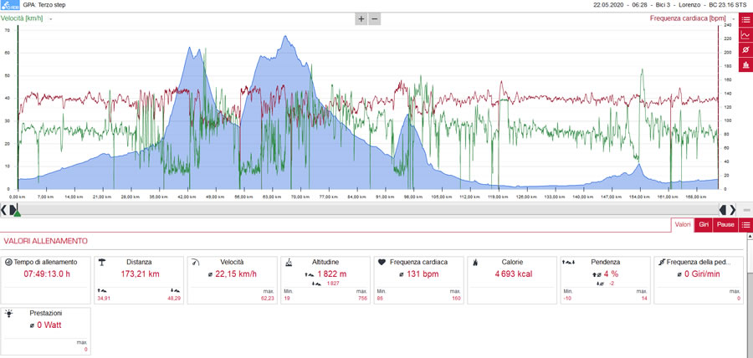Click downhill distance value '48,29'

click(174, 299)
